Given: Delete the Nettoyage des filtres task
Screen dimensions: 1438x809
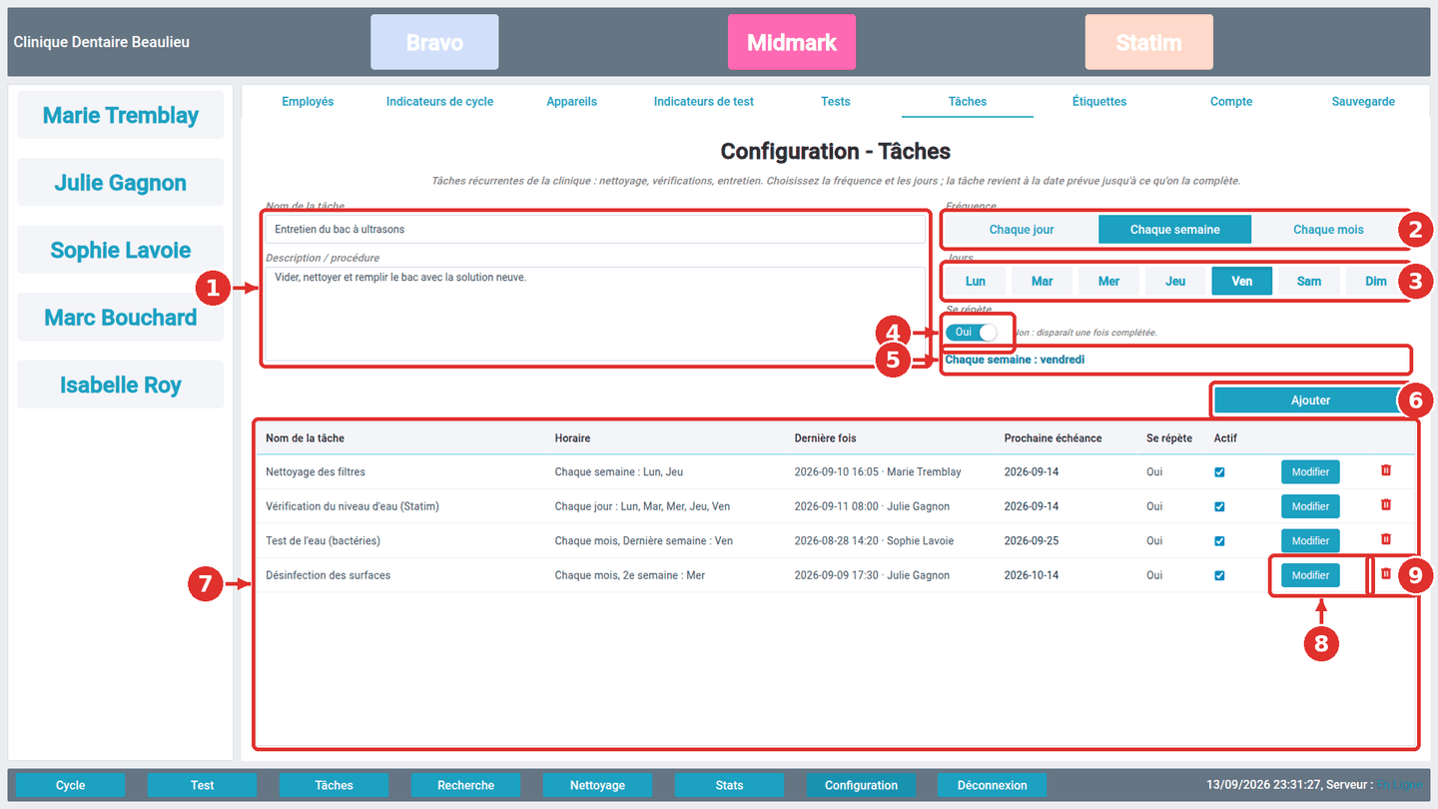Looking at the screenshot, I should click(1385, 471).
